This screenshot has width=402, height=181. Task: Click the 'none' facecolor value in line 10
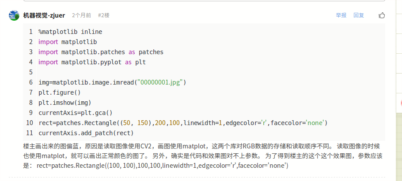[315, 123]
